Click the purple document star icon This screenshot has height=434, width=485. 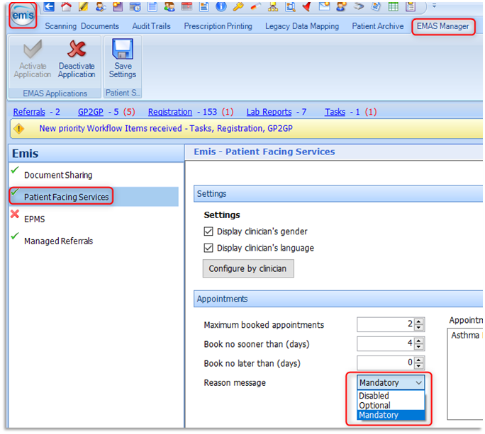click(118, 6)
